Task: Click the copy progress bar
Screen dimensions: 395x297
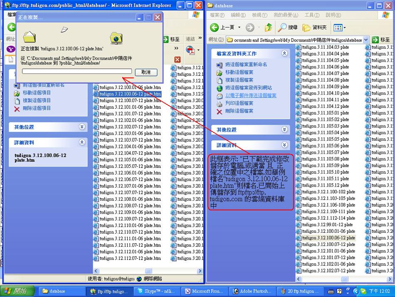Action: coord(77,71)
